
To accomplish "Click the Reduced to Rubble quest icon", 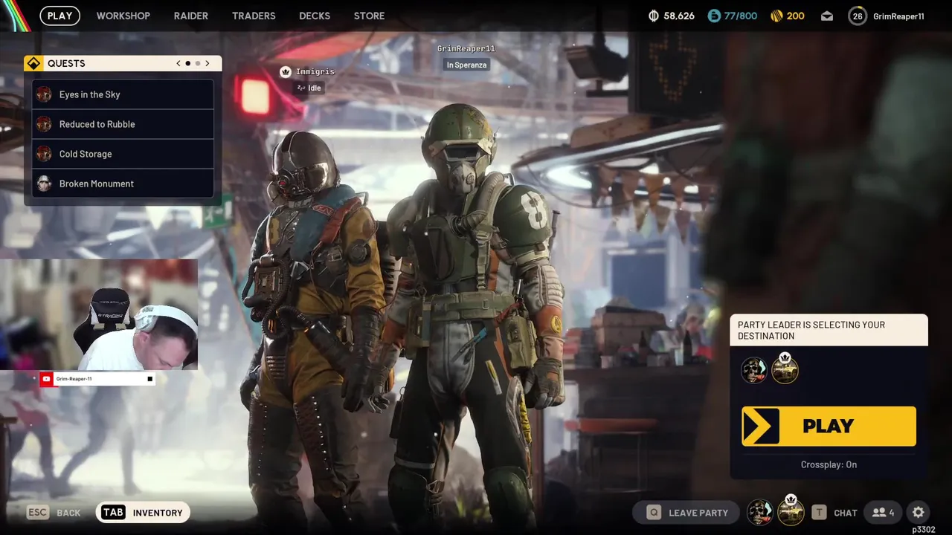I will [44, 124].
